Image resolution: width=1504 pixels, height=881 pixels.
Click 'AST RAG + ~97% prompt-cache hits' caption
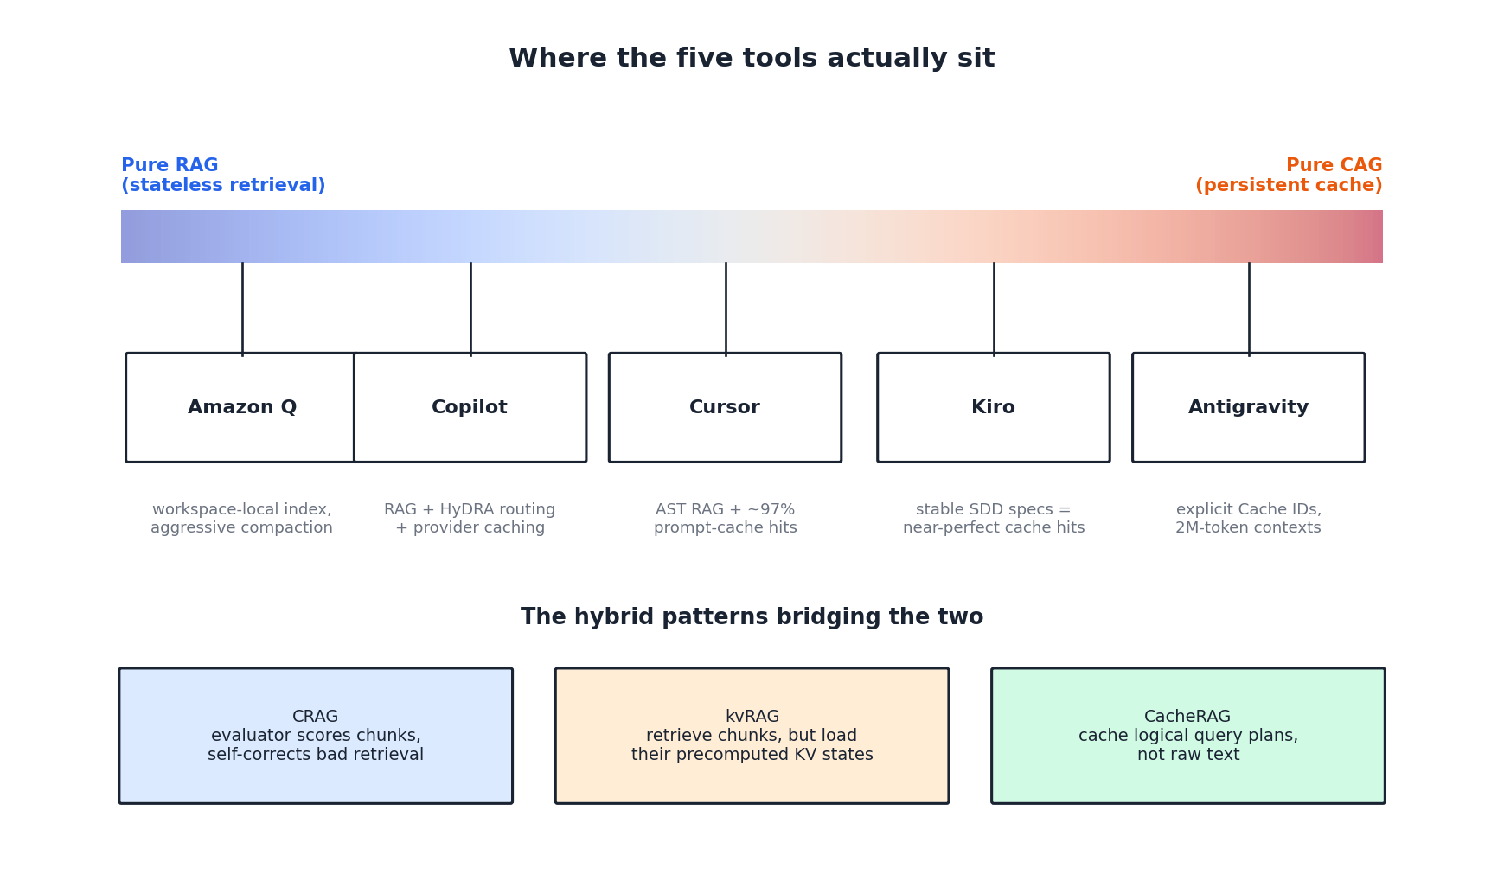pyautogui.click(x=725, y=519)
